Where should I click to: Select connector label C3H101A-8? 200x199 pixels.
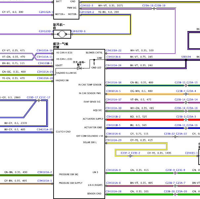(x=113, y=183)
